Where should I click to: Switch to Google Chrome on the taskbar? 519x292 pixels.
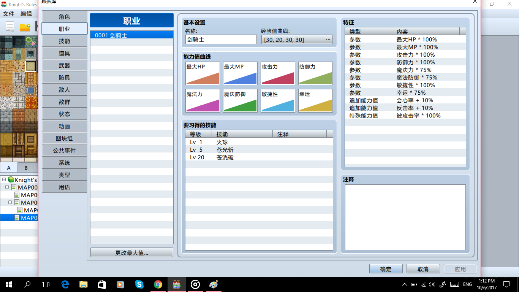(158, 284)
